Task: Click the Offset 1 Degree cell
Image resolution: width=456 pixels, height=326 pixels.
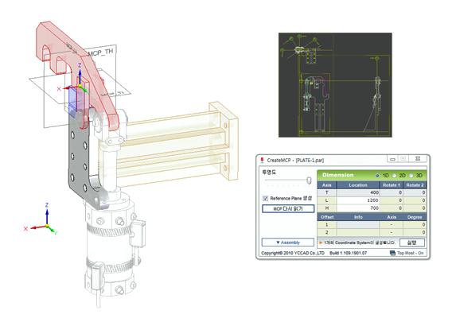Action: 415,224
